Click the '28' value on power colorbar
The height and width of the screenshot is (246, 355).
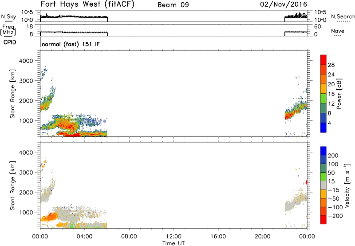(331, 65)
